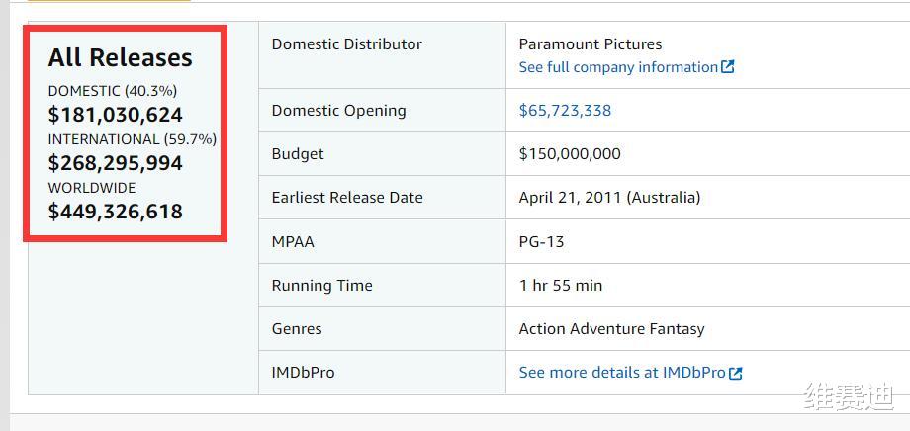910x431 pixels.
Task: Click the external-link icon after company information
Action: [x=728, y=67]
